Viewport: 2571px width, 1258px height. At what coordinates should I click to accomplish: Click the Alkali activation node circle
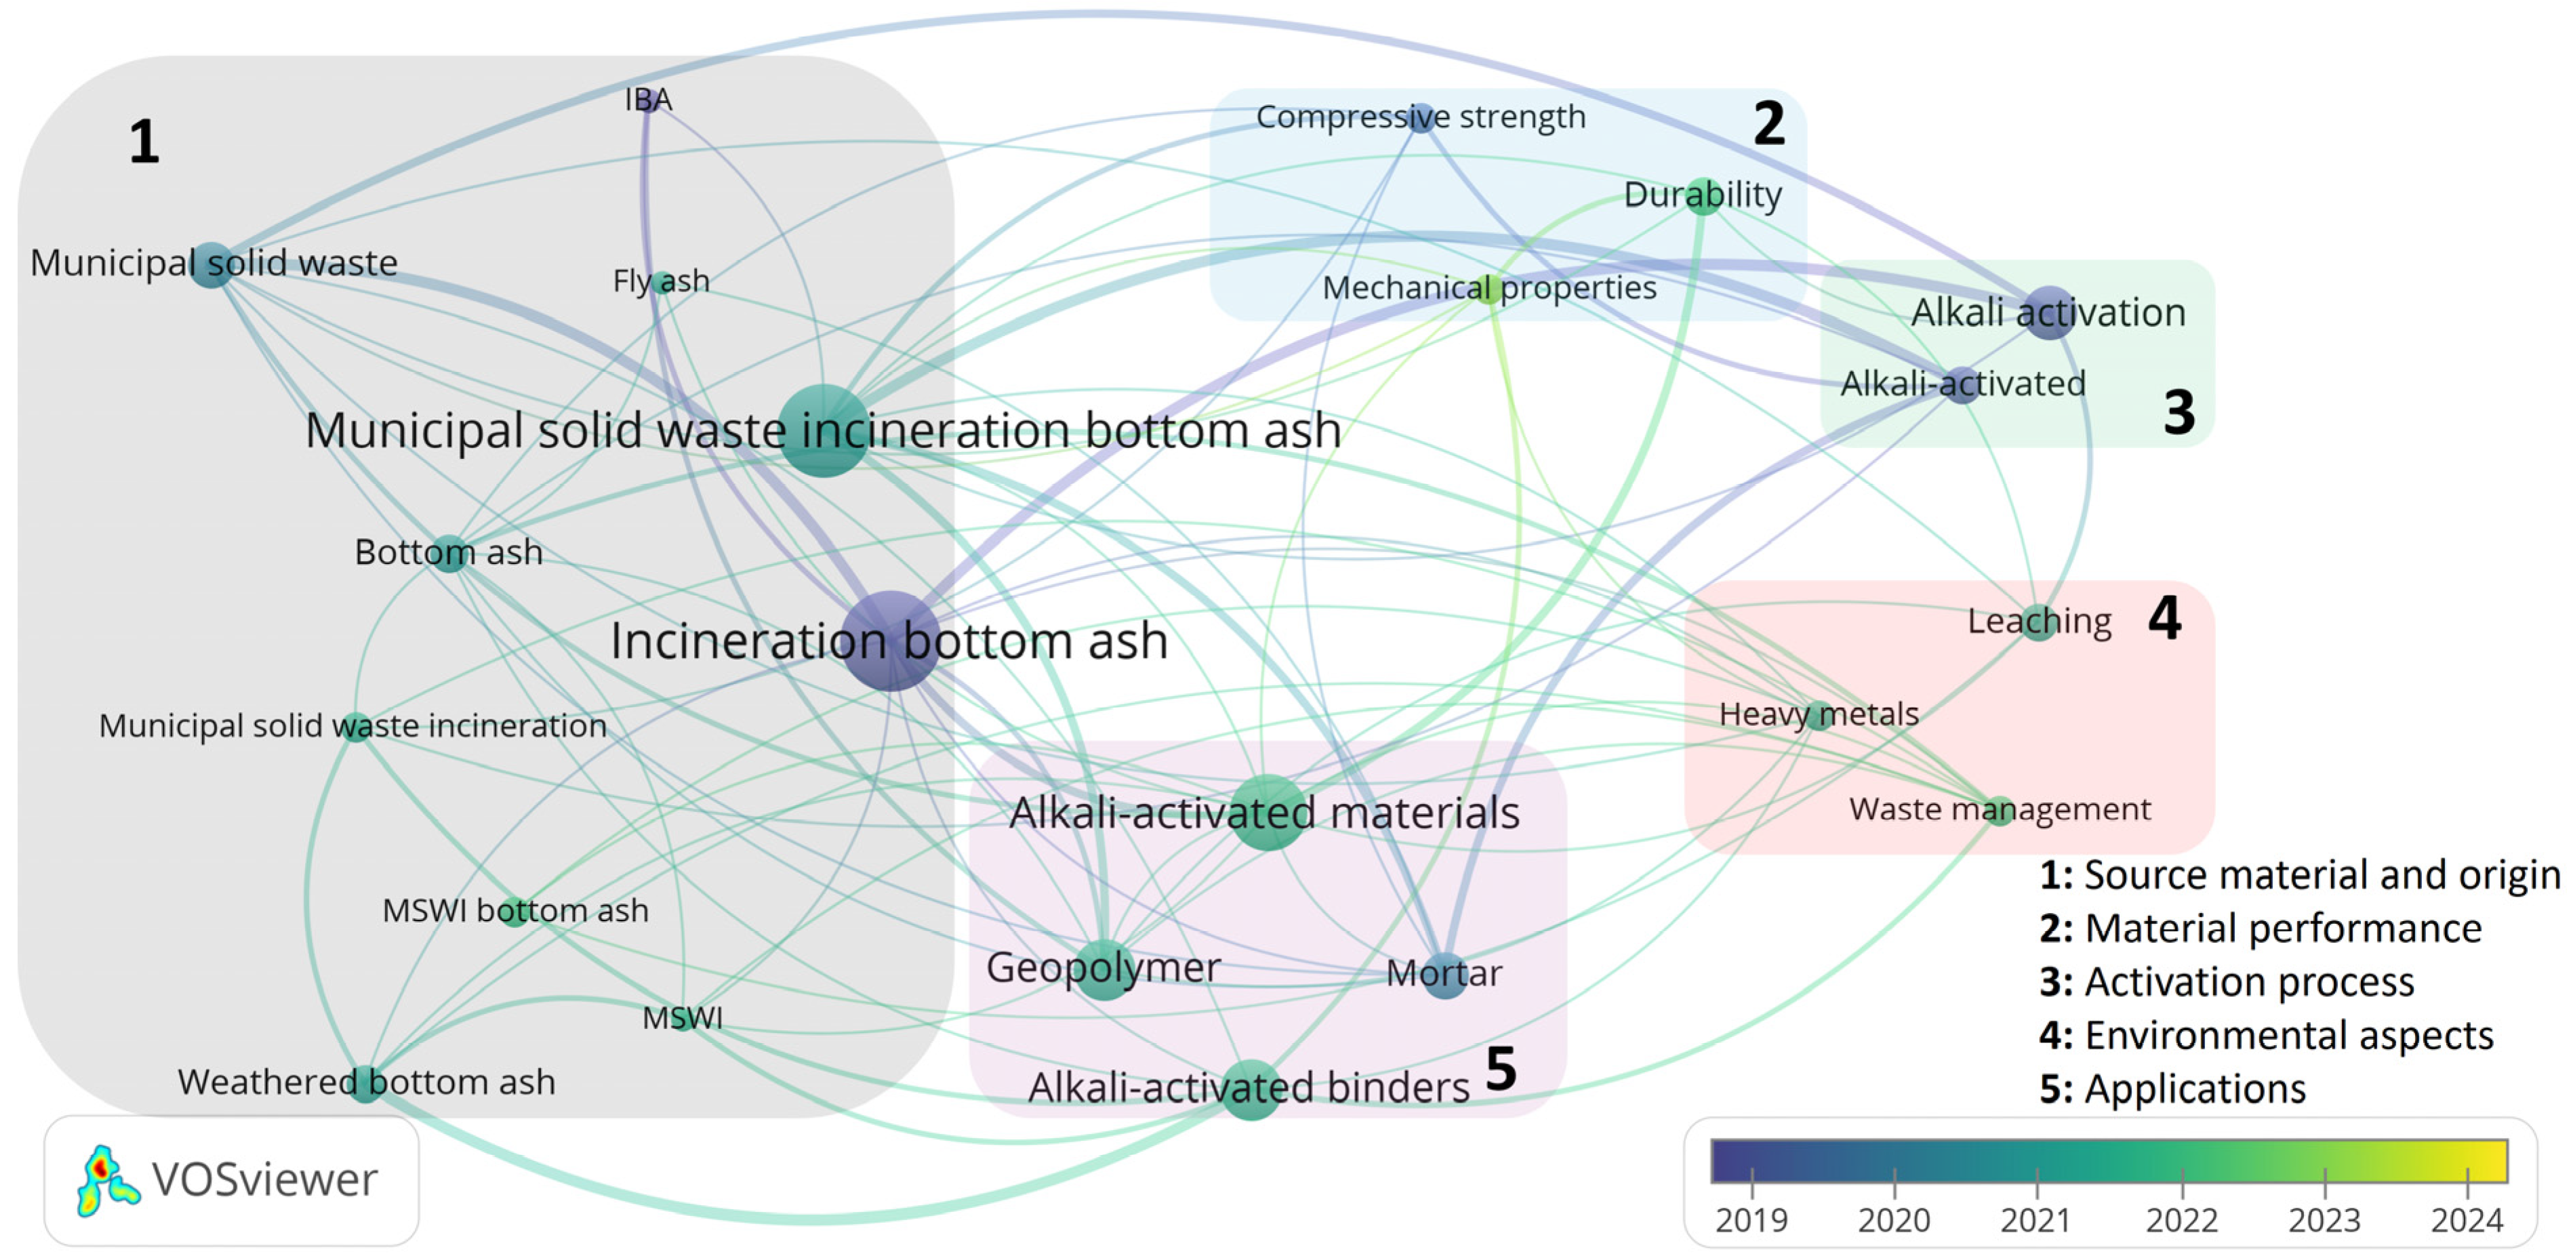pyautogui.click(x=2049, y=312)
